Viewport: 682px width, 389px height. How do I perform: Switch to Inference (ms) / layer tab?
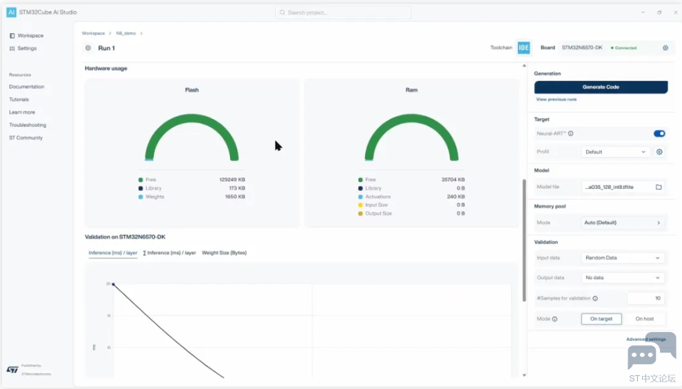tap(113, 253)
